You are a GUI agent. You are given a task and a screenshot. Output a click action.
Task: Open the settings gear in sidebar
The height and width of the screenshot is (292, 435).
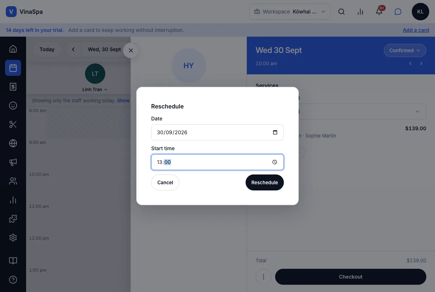coord(13,238)
